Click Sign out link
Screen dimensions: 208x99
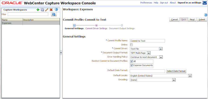point(164,3)
